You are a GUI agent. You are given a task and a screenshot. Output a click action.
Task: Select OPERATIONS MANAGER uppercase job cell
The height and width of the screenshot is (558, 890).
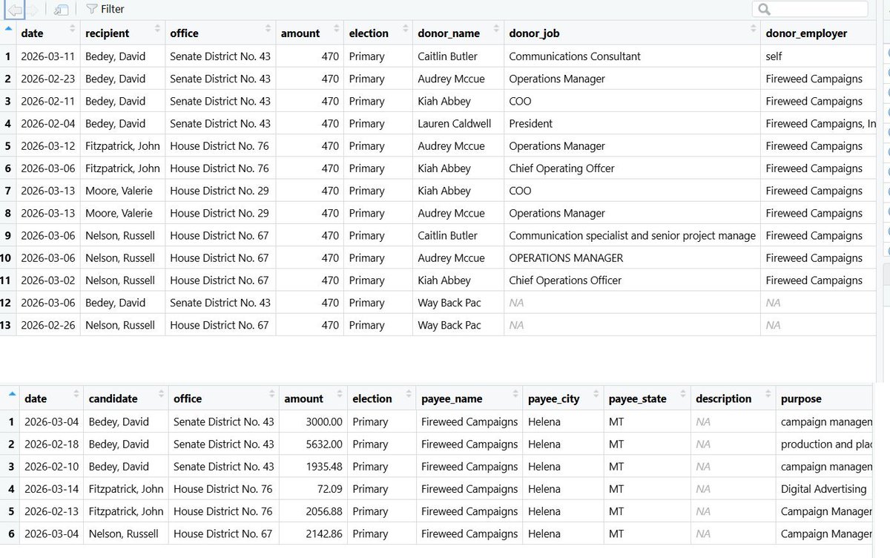click(566, 258)
